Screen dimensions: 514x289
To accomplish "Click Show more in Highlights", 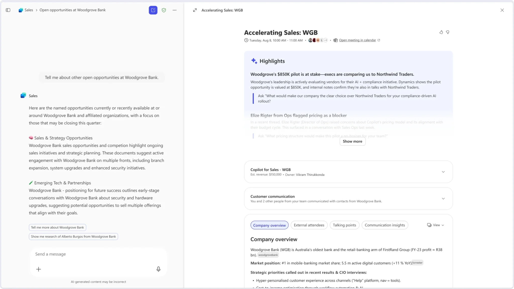I will coord(352,141).
